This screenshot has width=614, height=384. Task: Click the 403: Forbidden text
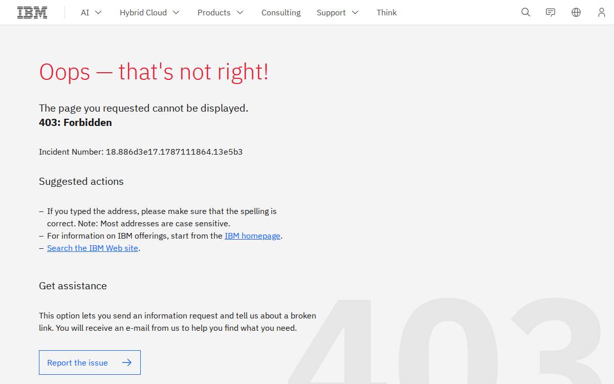(75, 122)
